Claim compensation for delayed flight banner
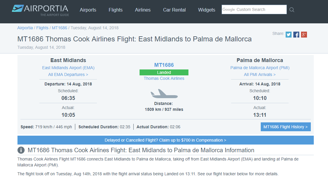328x180 pixels. (165, 140)
